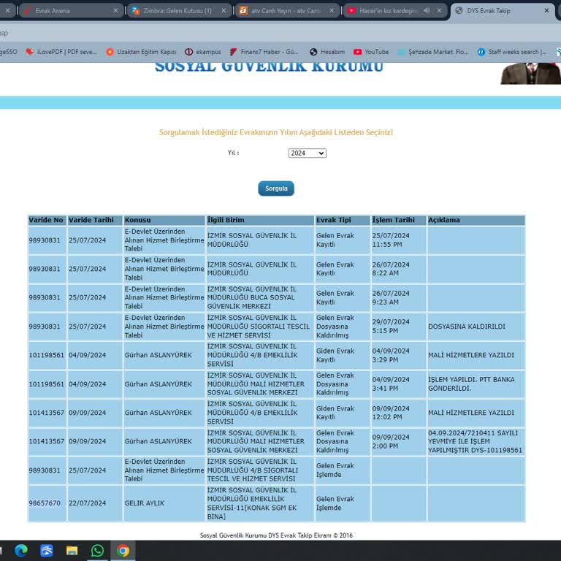Open the iLovePDF bookmark

pos(61,52)
